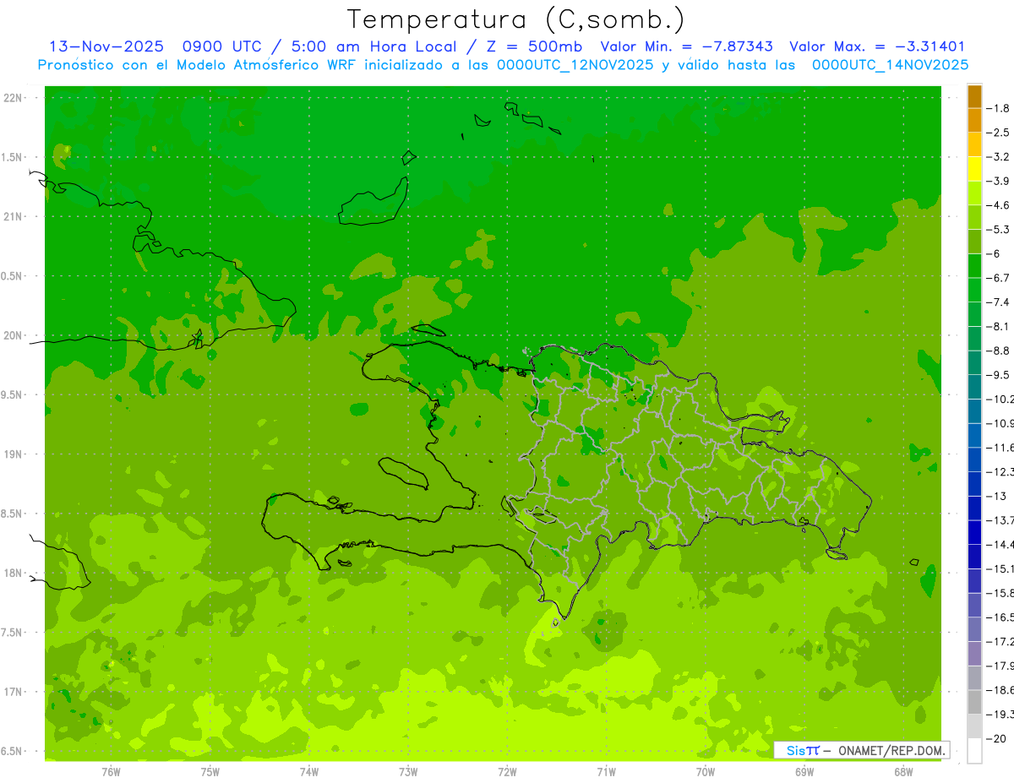Click the "-2.5" colorbar value
Viewport: 1014px width, 783px height.
point(1000,133)
